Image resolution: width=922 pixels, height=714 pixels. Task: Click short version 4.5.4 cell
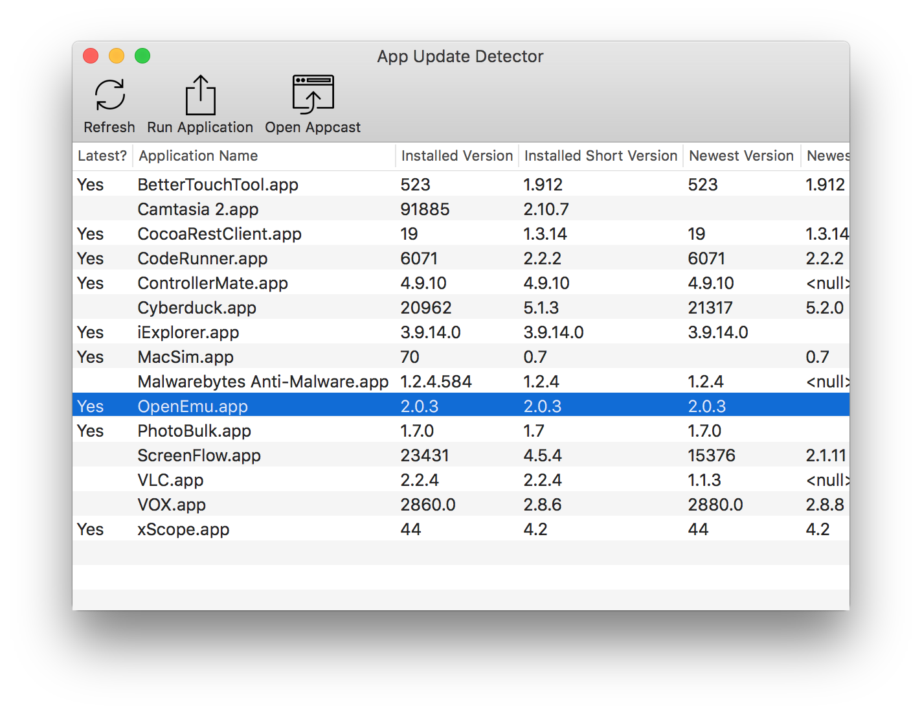pos(542,455)
